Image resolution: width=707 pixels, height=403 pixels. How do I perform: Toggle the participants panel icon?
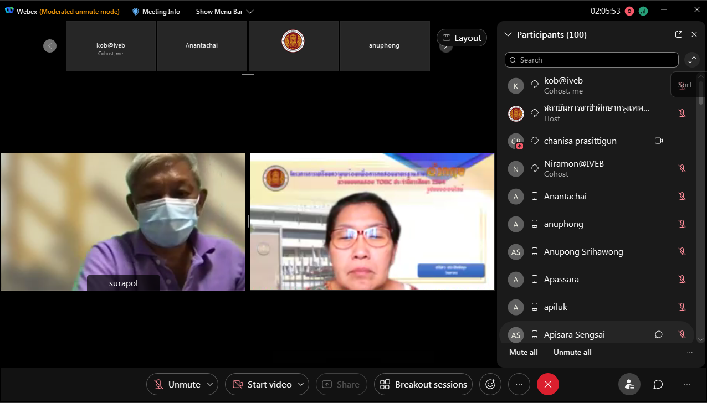[629, 384]
